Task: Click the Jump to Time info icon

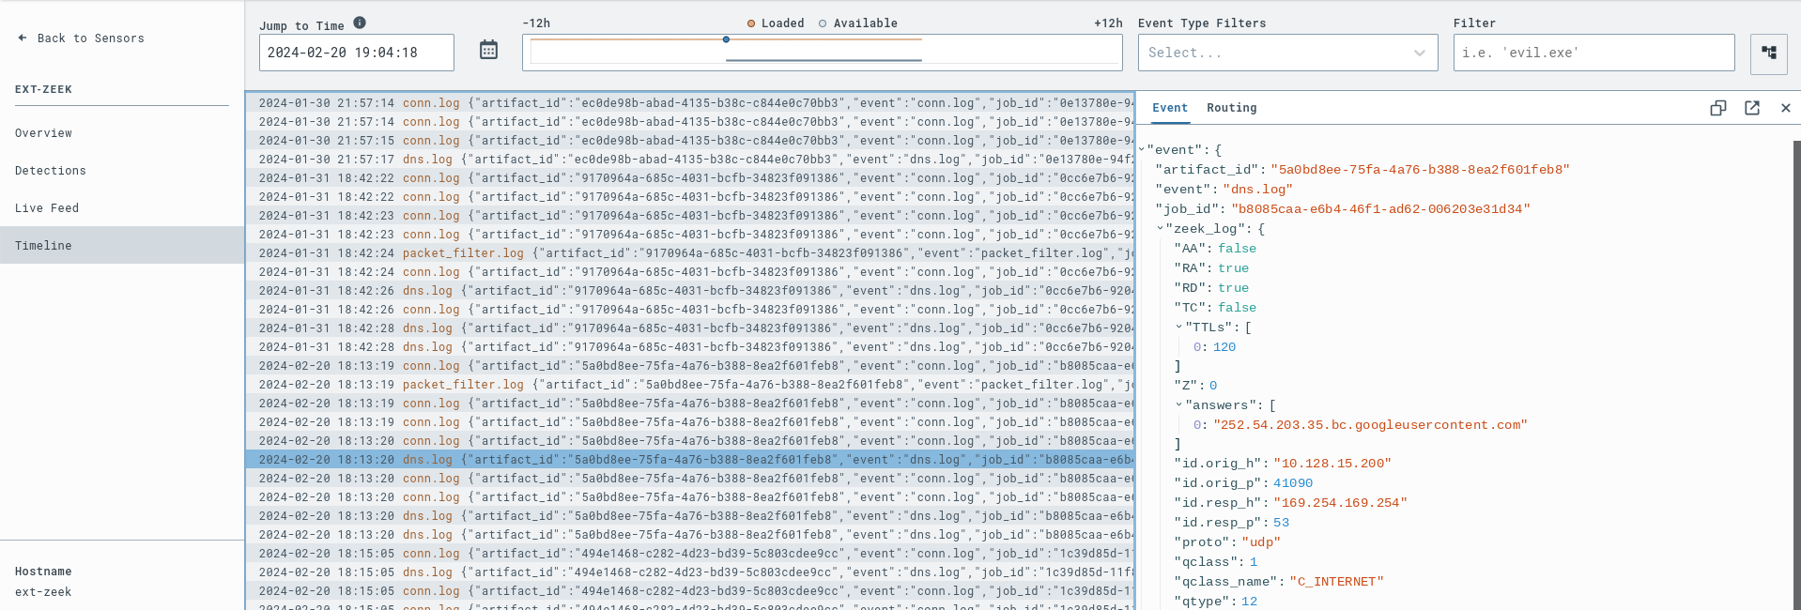Action: click(360, 23)
